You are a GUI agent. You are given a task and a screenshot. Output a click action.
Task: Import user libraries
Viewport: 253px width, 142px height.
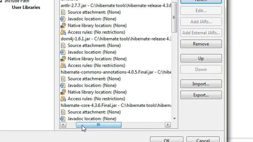click(201, 84)
